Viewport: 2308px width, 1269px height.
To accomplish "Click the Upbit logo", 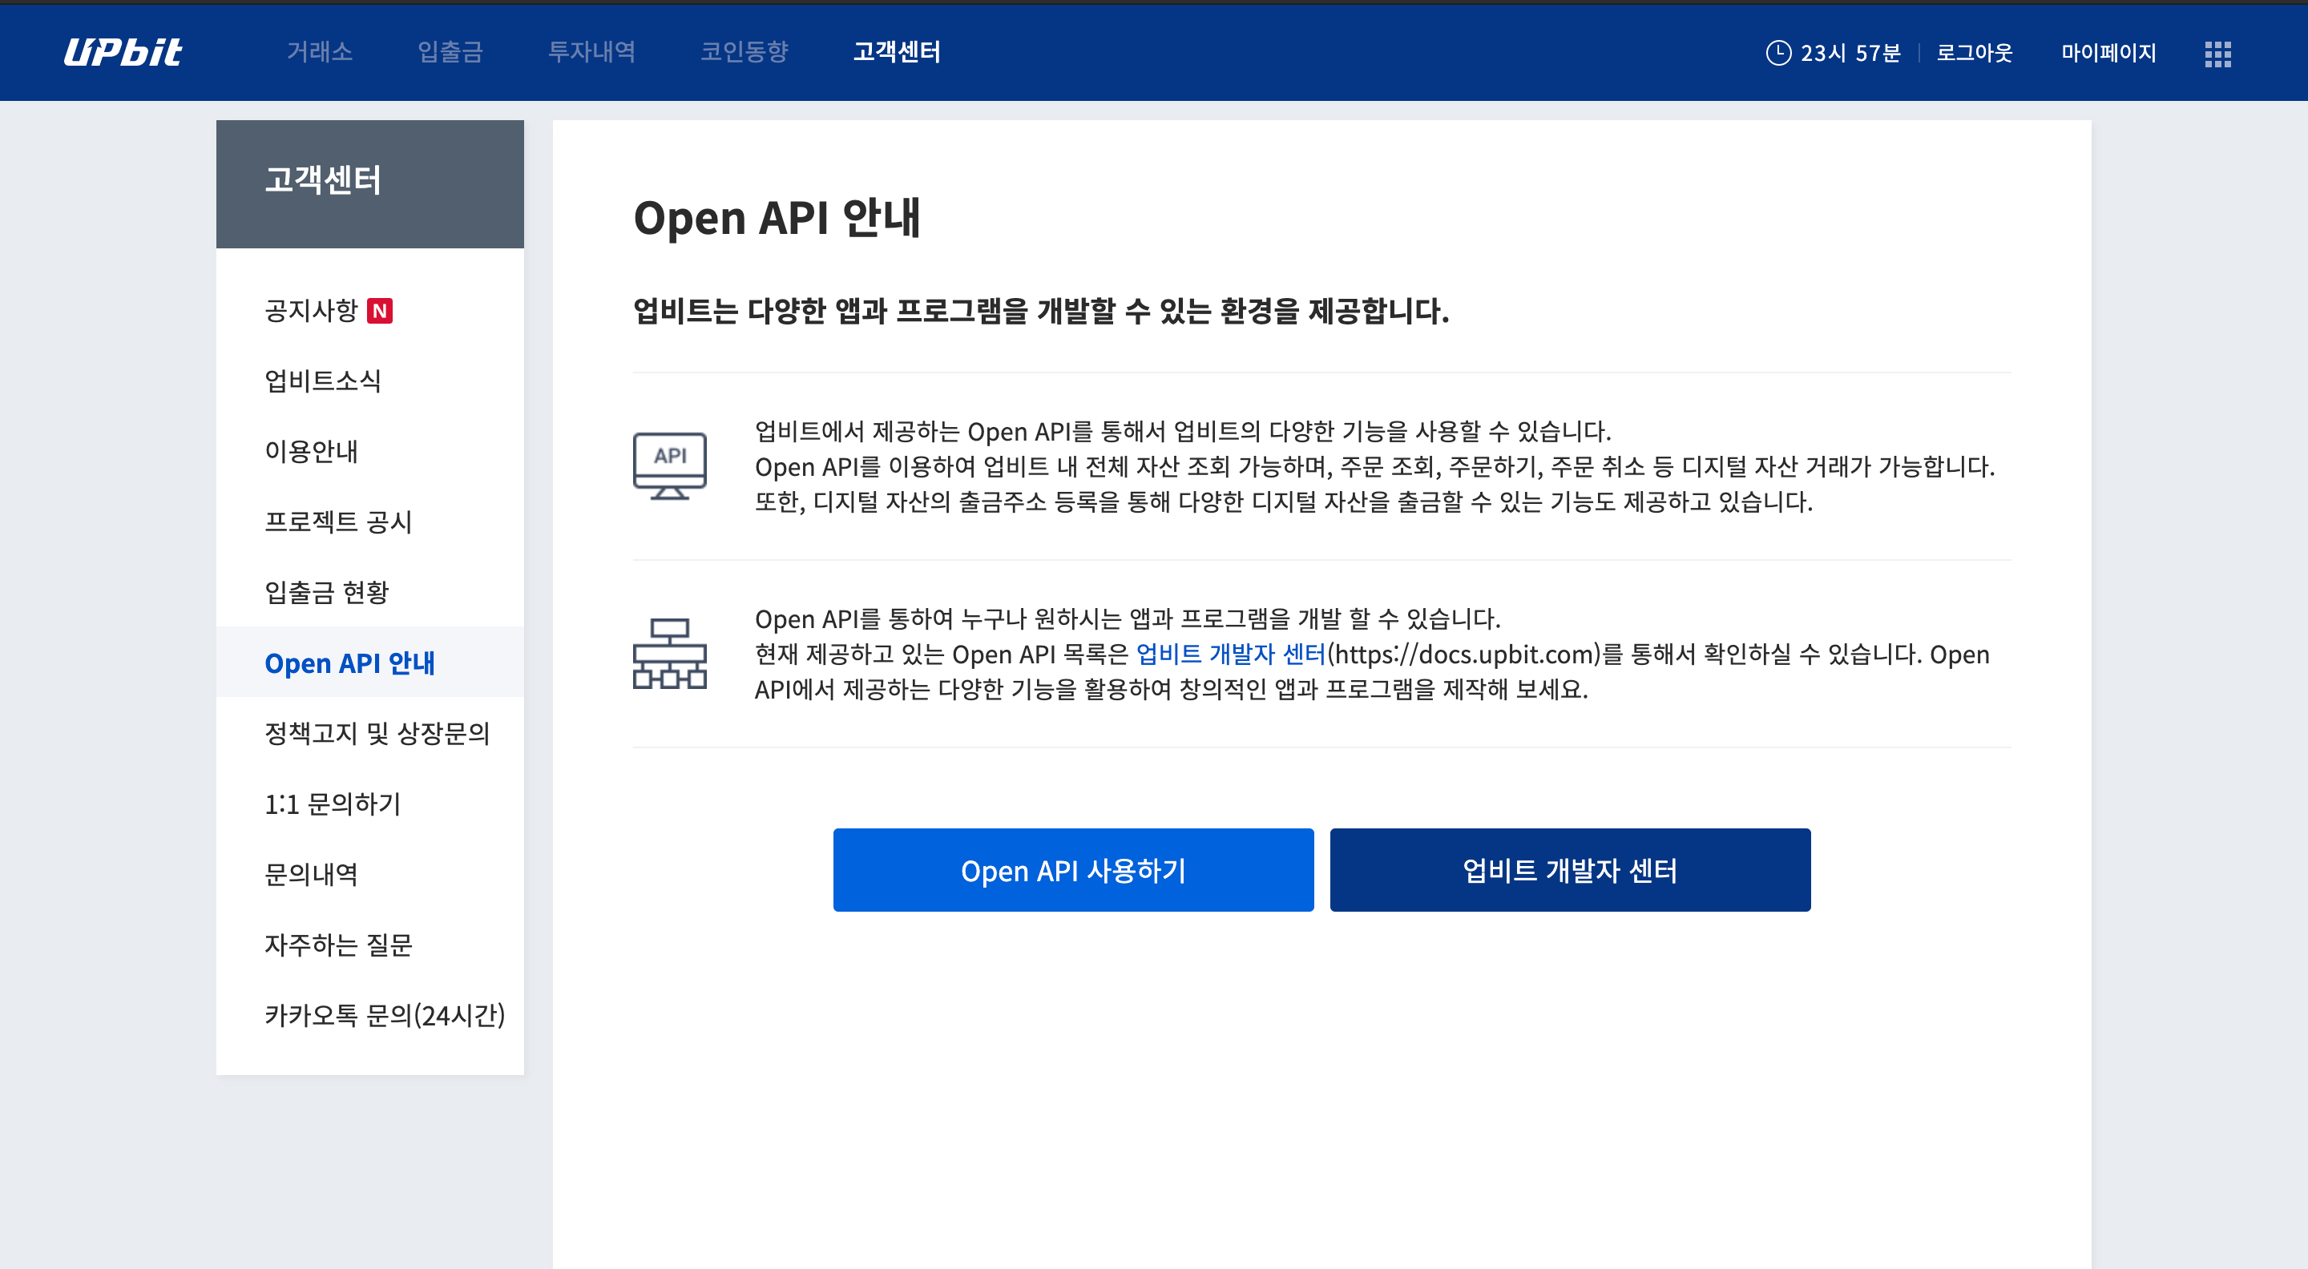I will pos(123,52).
